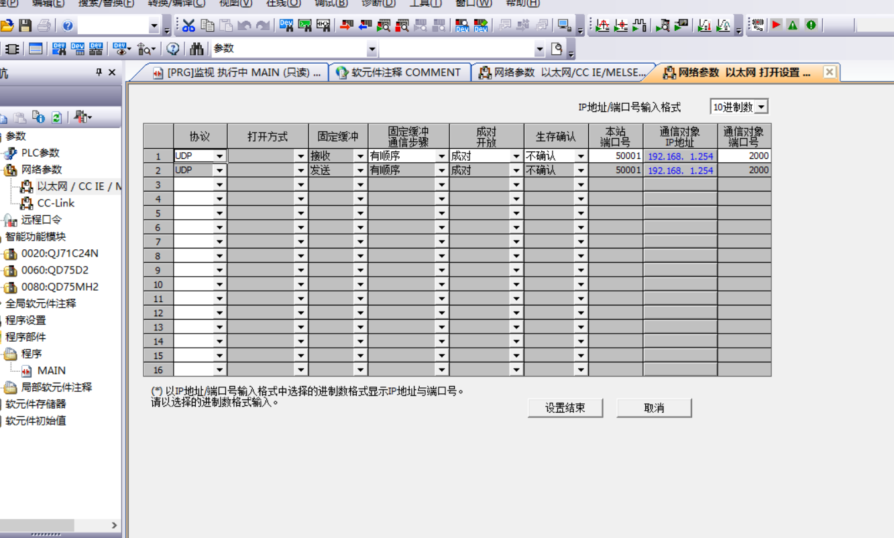Click the green refresh icon in navigation
The image size is (894, 538).
tap(56, 118)
